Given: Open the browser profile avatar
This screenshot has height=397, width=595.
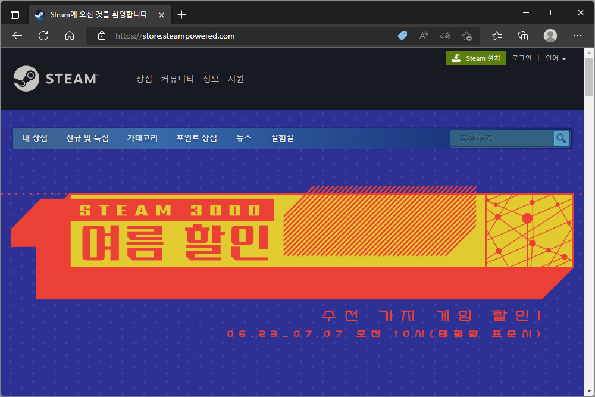Looking at the screenshot, I should pos(550,36).
